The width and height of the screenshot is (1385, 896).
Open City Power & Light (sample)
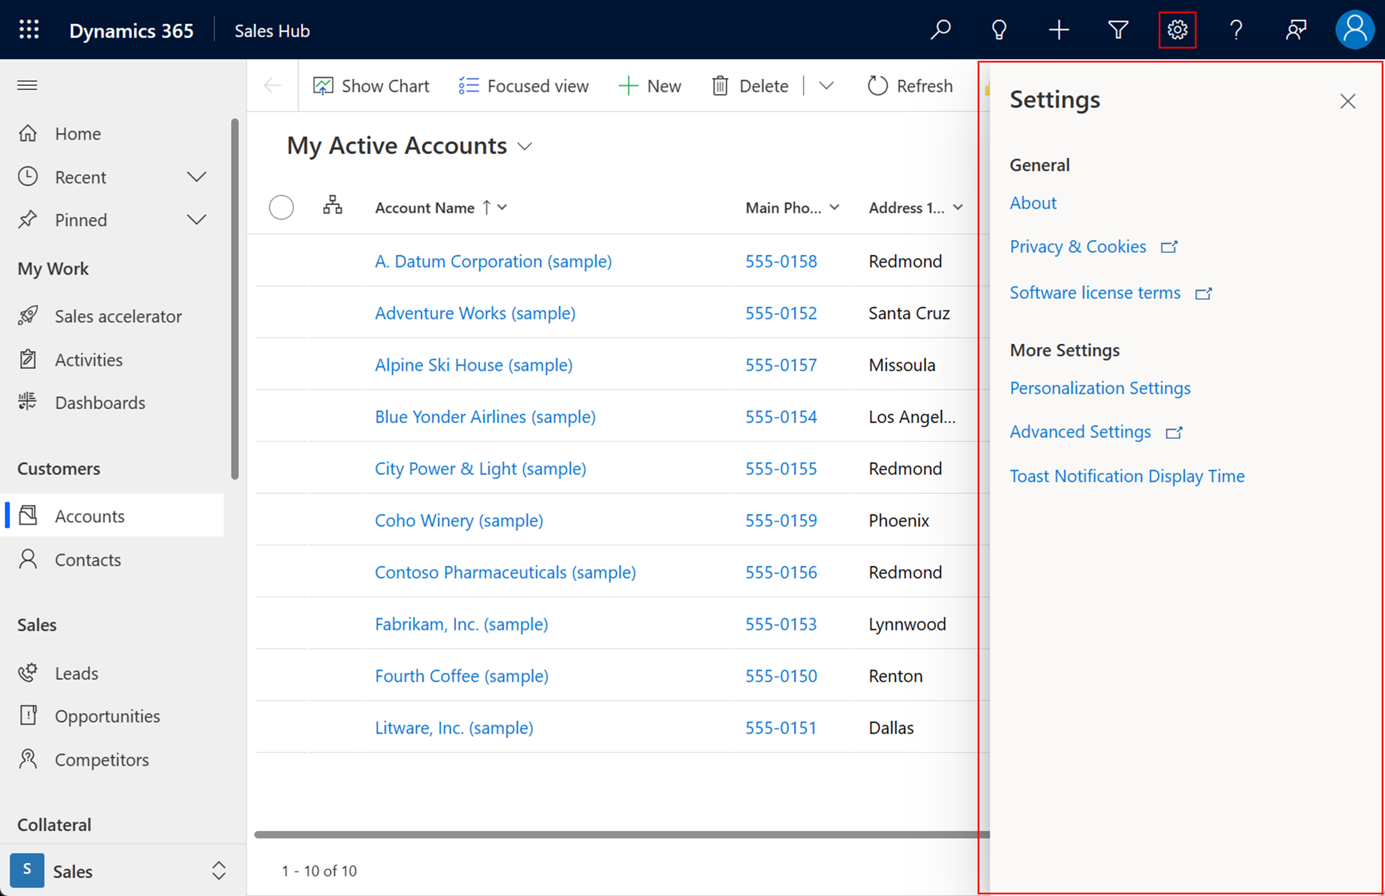coord(480,469)
